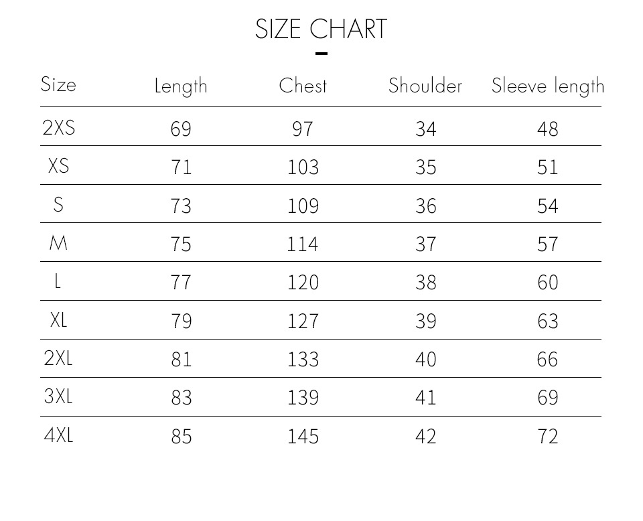Viewport: 643px width, 521px height.
Task: Click the Chest column header
Action: pyautogui.click(x=303, y=85)
